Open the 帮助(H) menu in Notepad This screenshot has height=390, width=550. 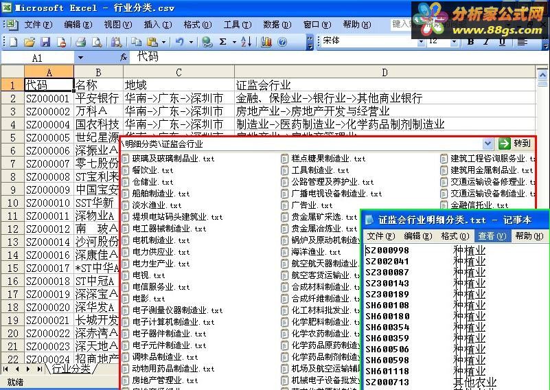(x=529, y=236)
